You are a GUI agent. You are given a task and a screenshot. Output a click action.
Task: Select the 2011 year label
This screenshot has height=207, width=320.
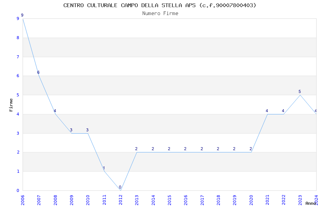click(104, 200)
